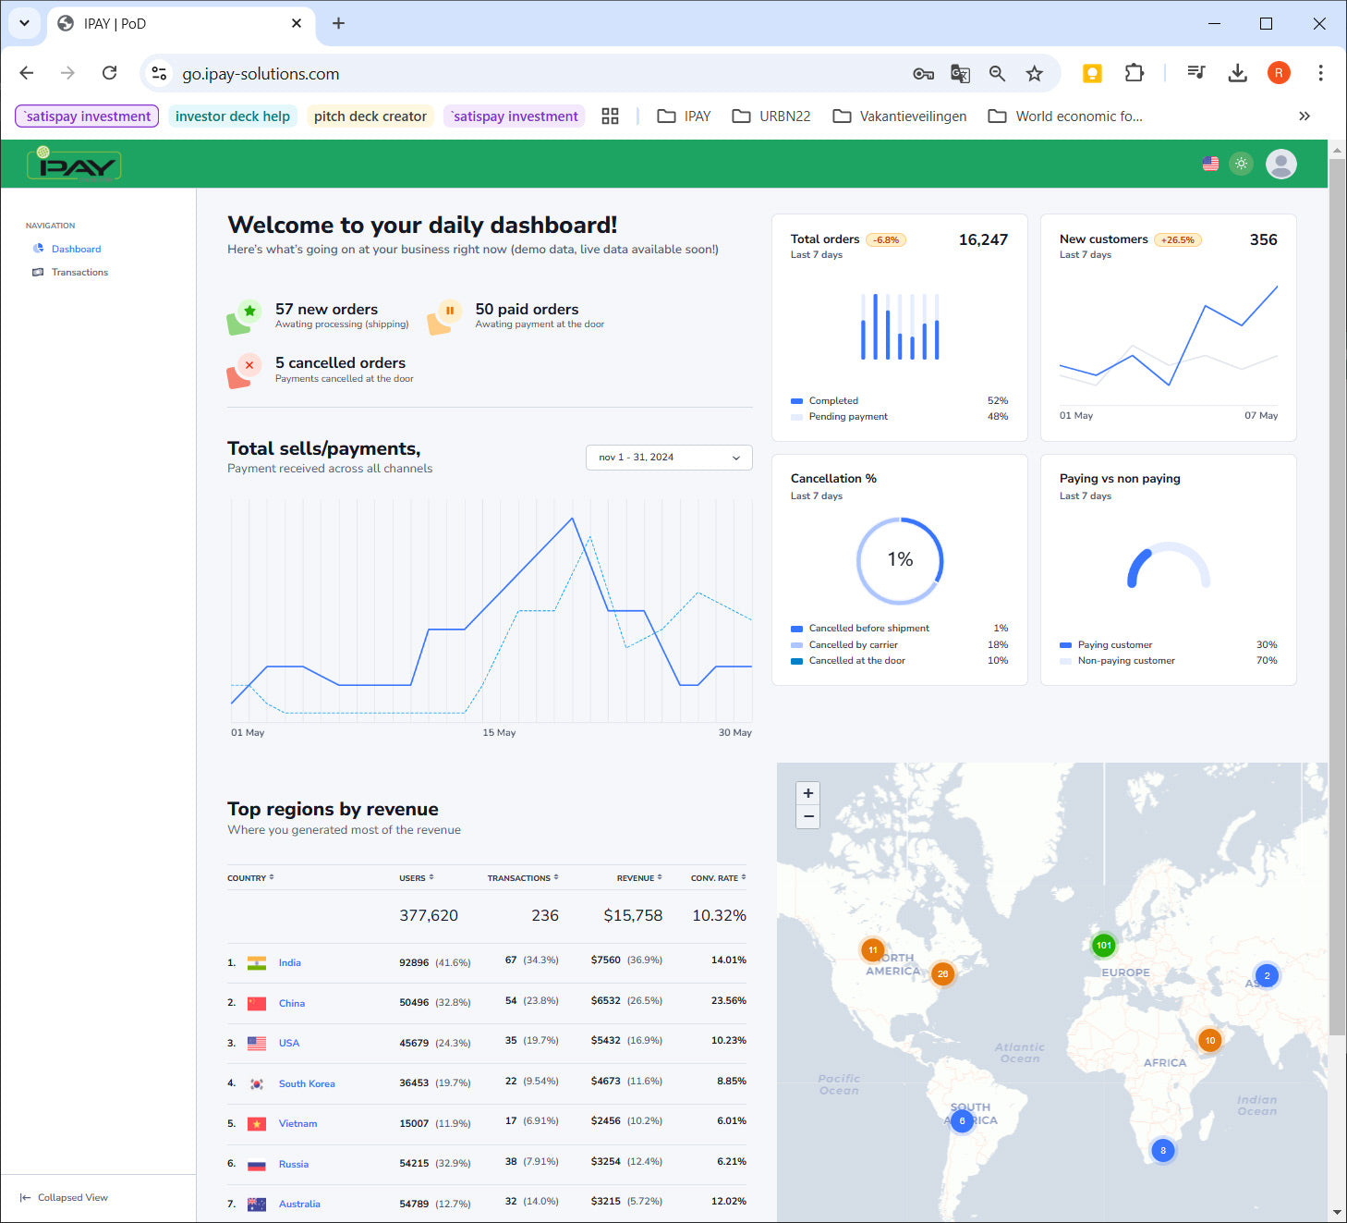This screenshot has height=1223, width=1347.
Task: Click the Collapsed View sidebar toggle
Action: (x=65, y=1197)
